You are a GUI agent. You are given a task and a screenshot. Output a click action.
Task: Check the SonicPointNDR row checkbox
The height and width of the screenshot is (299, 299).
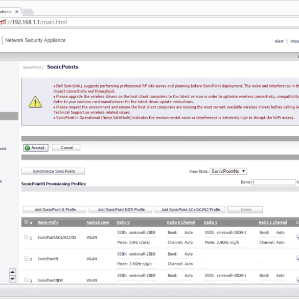26,280
